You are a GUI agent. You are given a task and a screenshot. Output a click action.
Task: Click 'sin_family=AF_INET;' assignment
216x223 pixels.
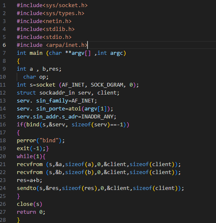(67, 101)
